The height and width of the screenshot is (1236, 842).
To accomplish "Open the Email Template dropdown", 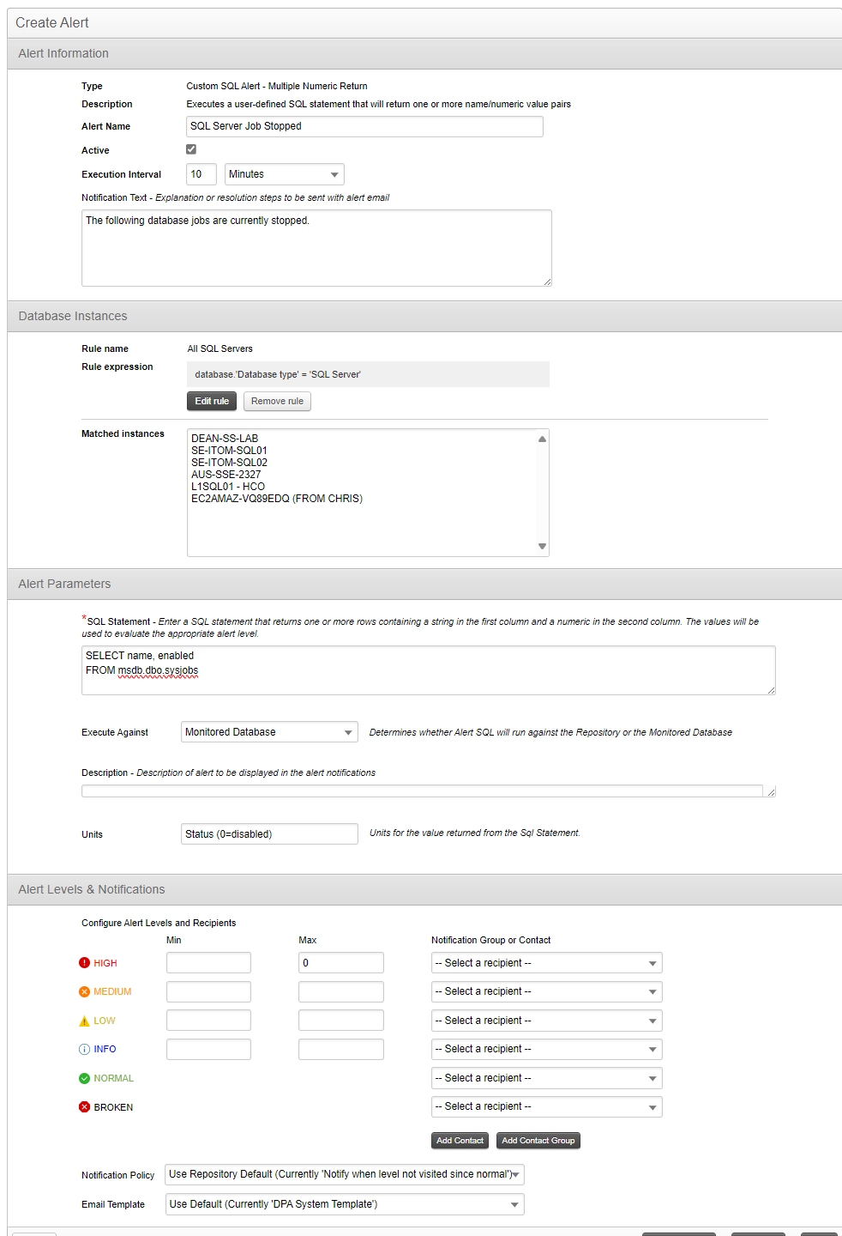I will click(345, 1204).
